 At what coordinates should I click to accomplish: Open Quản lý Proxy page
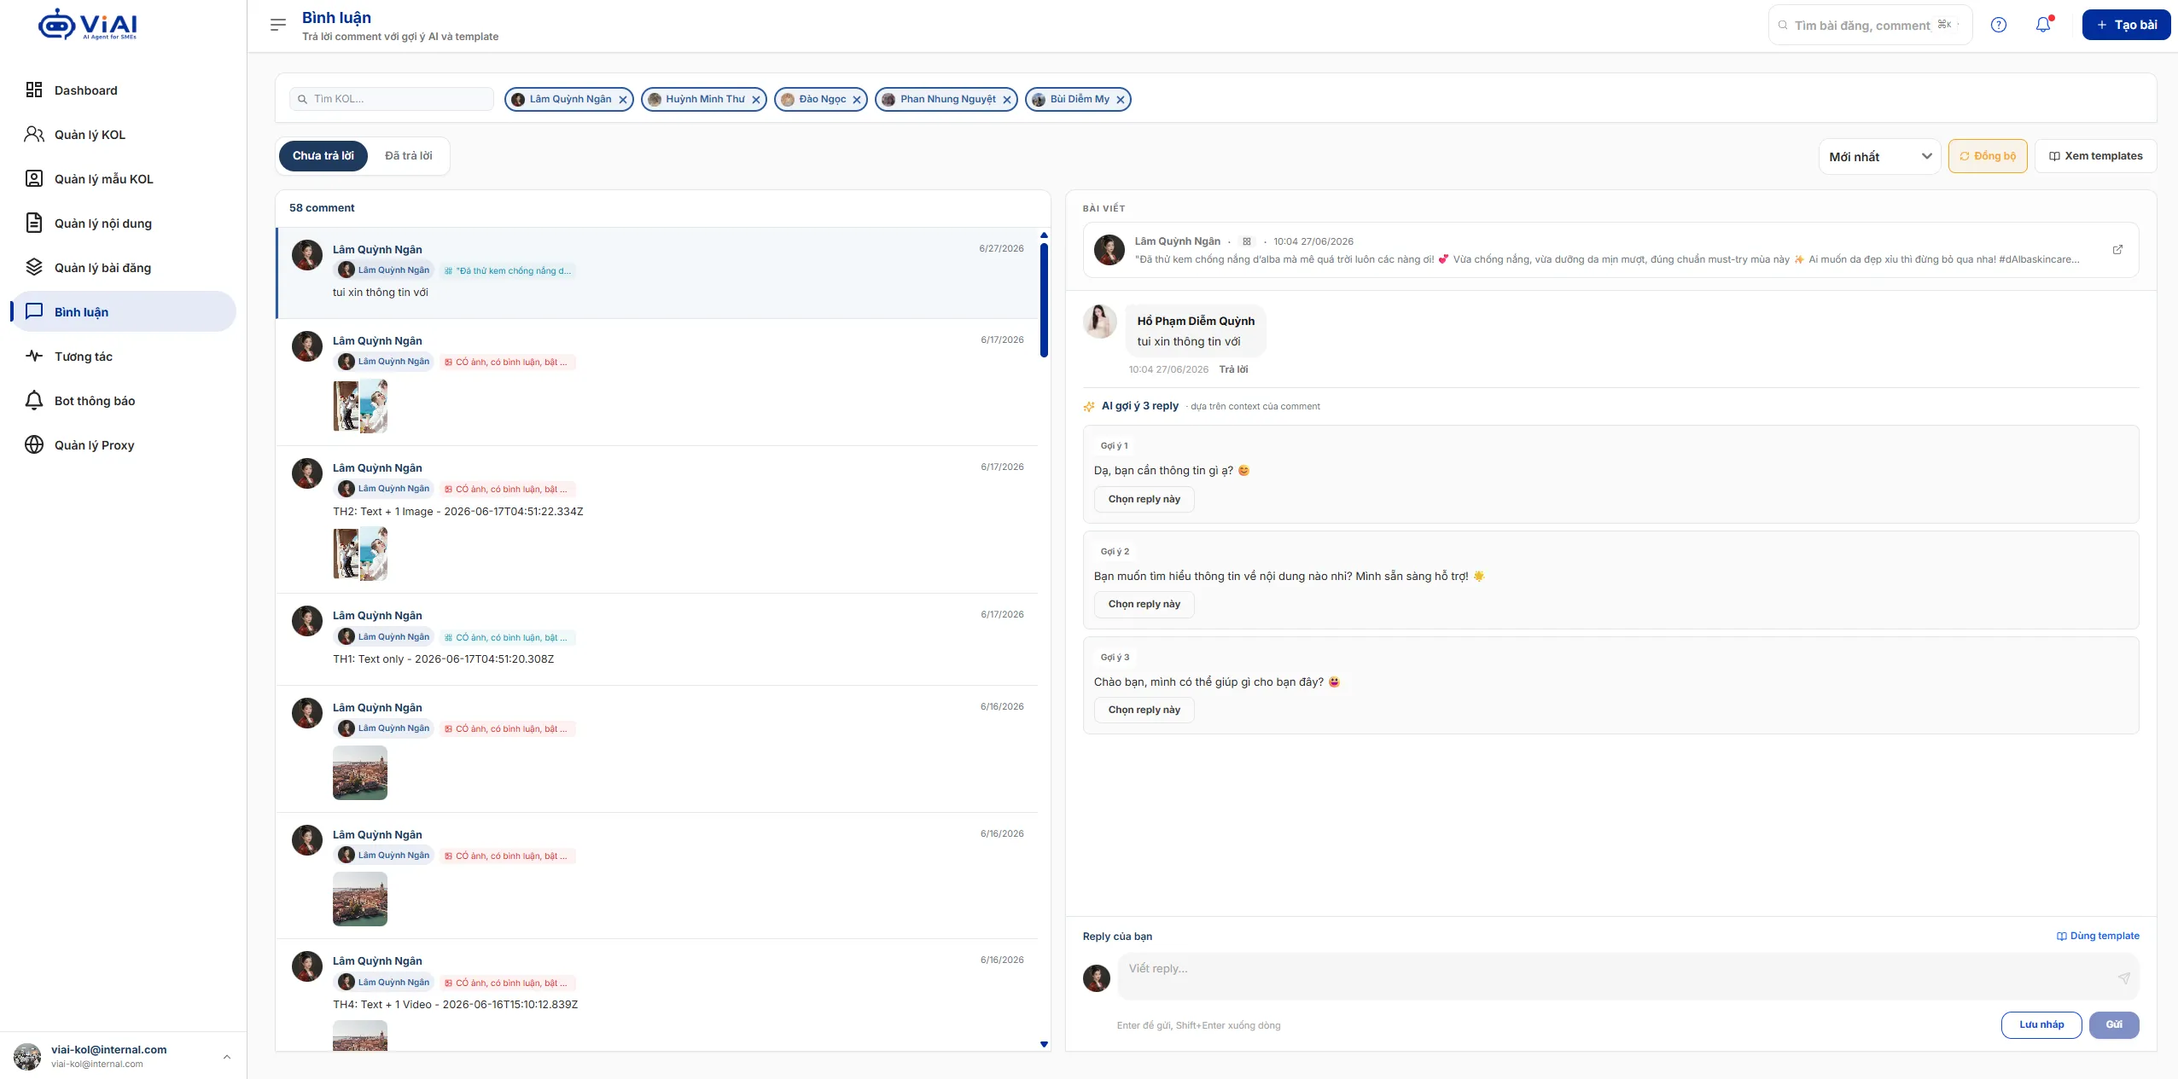[123, 445]
